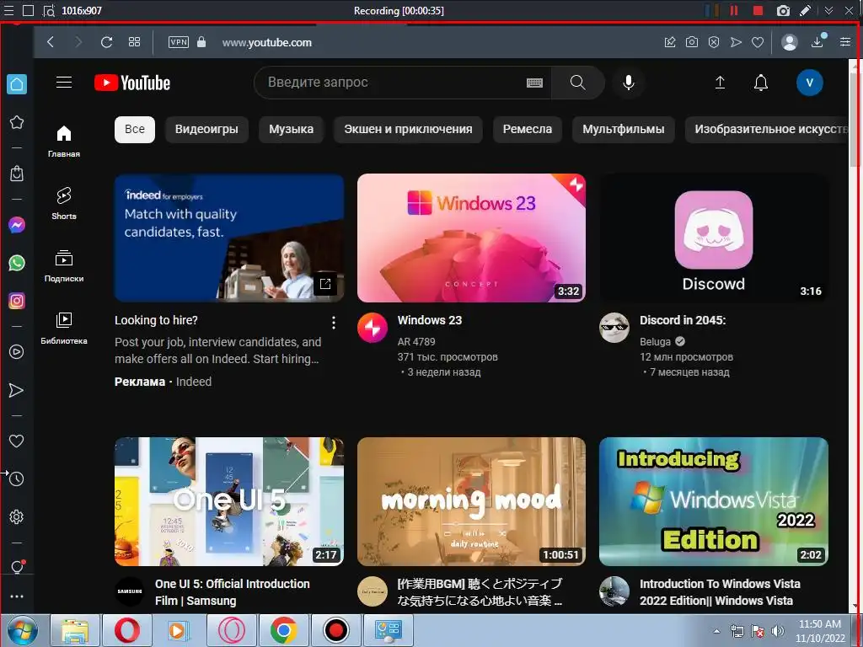Open sidebar bookmarks heart icon

pyautogui.click(x=17, y=441)
